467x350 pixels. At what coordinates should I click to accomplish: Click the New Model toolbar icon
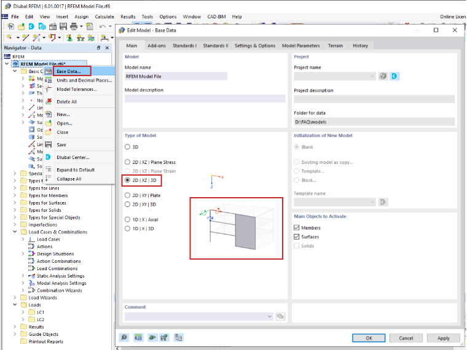10,26
